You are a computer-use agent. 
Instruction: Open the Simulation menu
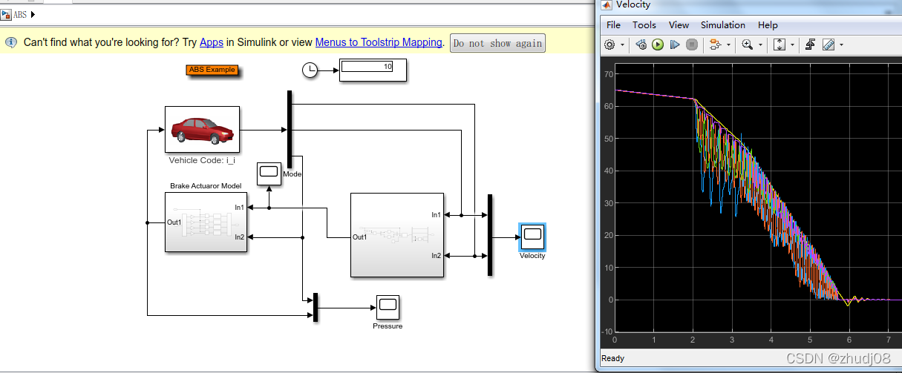click(x=722, y=24)
